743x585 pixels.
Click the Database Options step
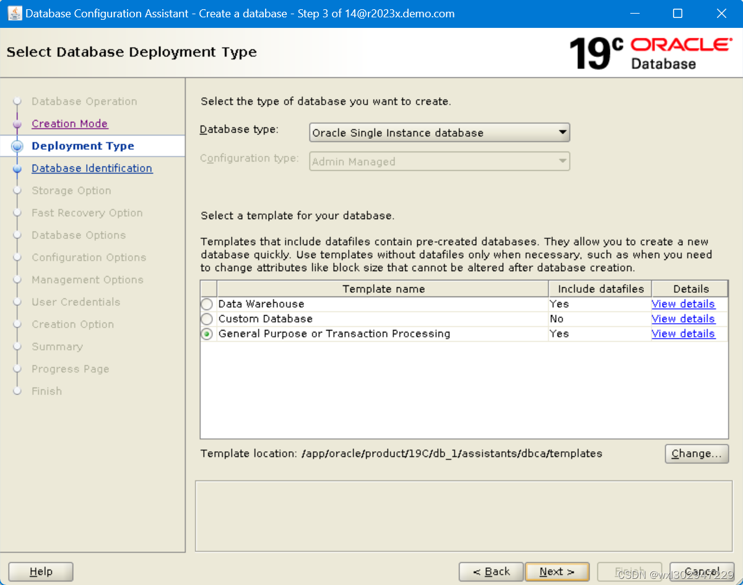click(79, 235)
